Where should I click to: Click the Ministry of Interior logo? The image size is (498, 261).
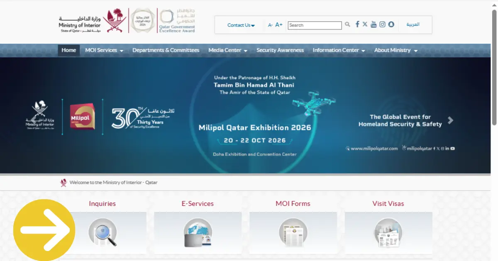(x=92, y=21)
